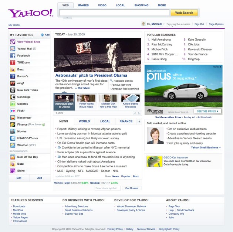Click the blue plus Add icon

coord(42,35)
